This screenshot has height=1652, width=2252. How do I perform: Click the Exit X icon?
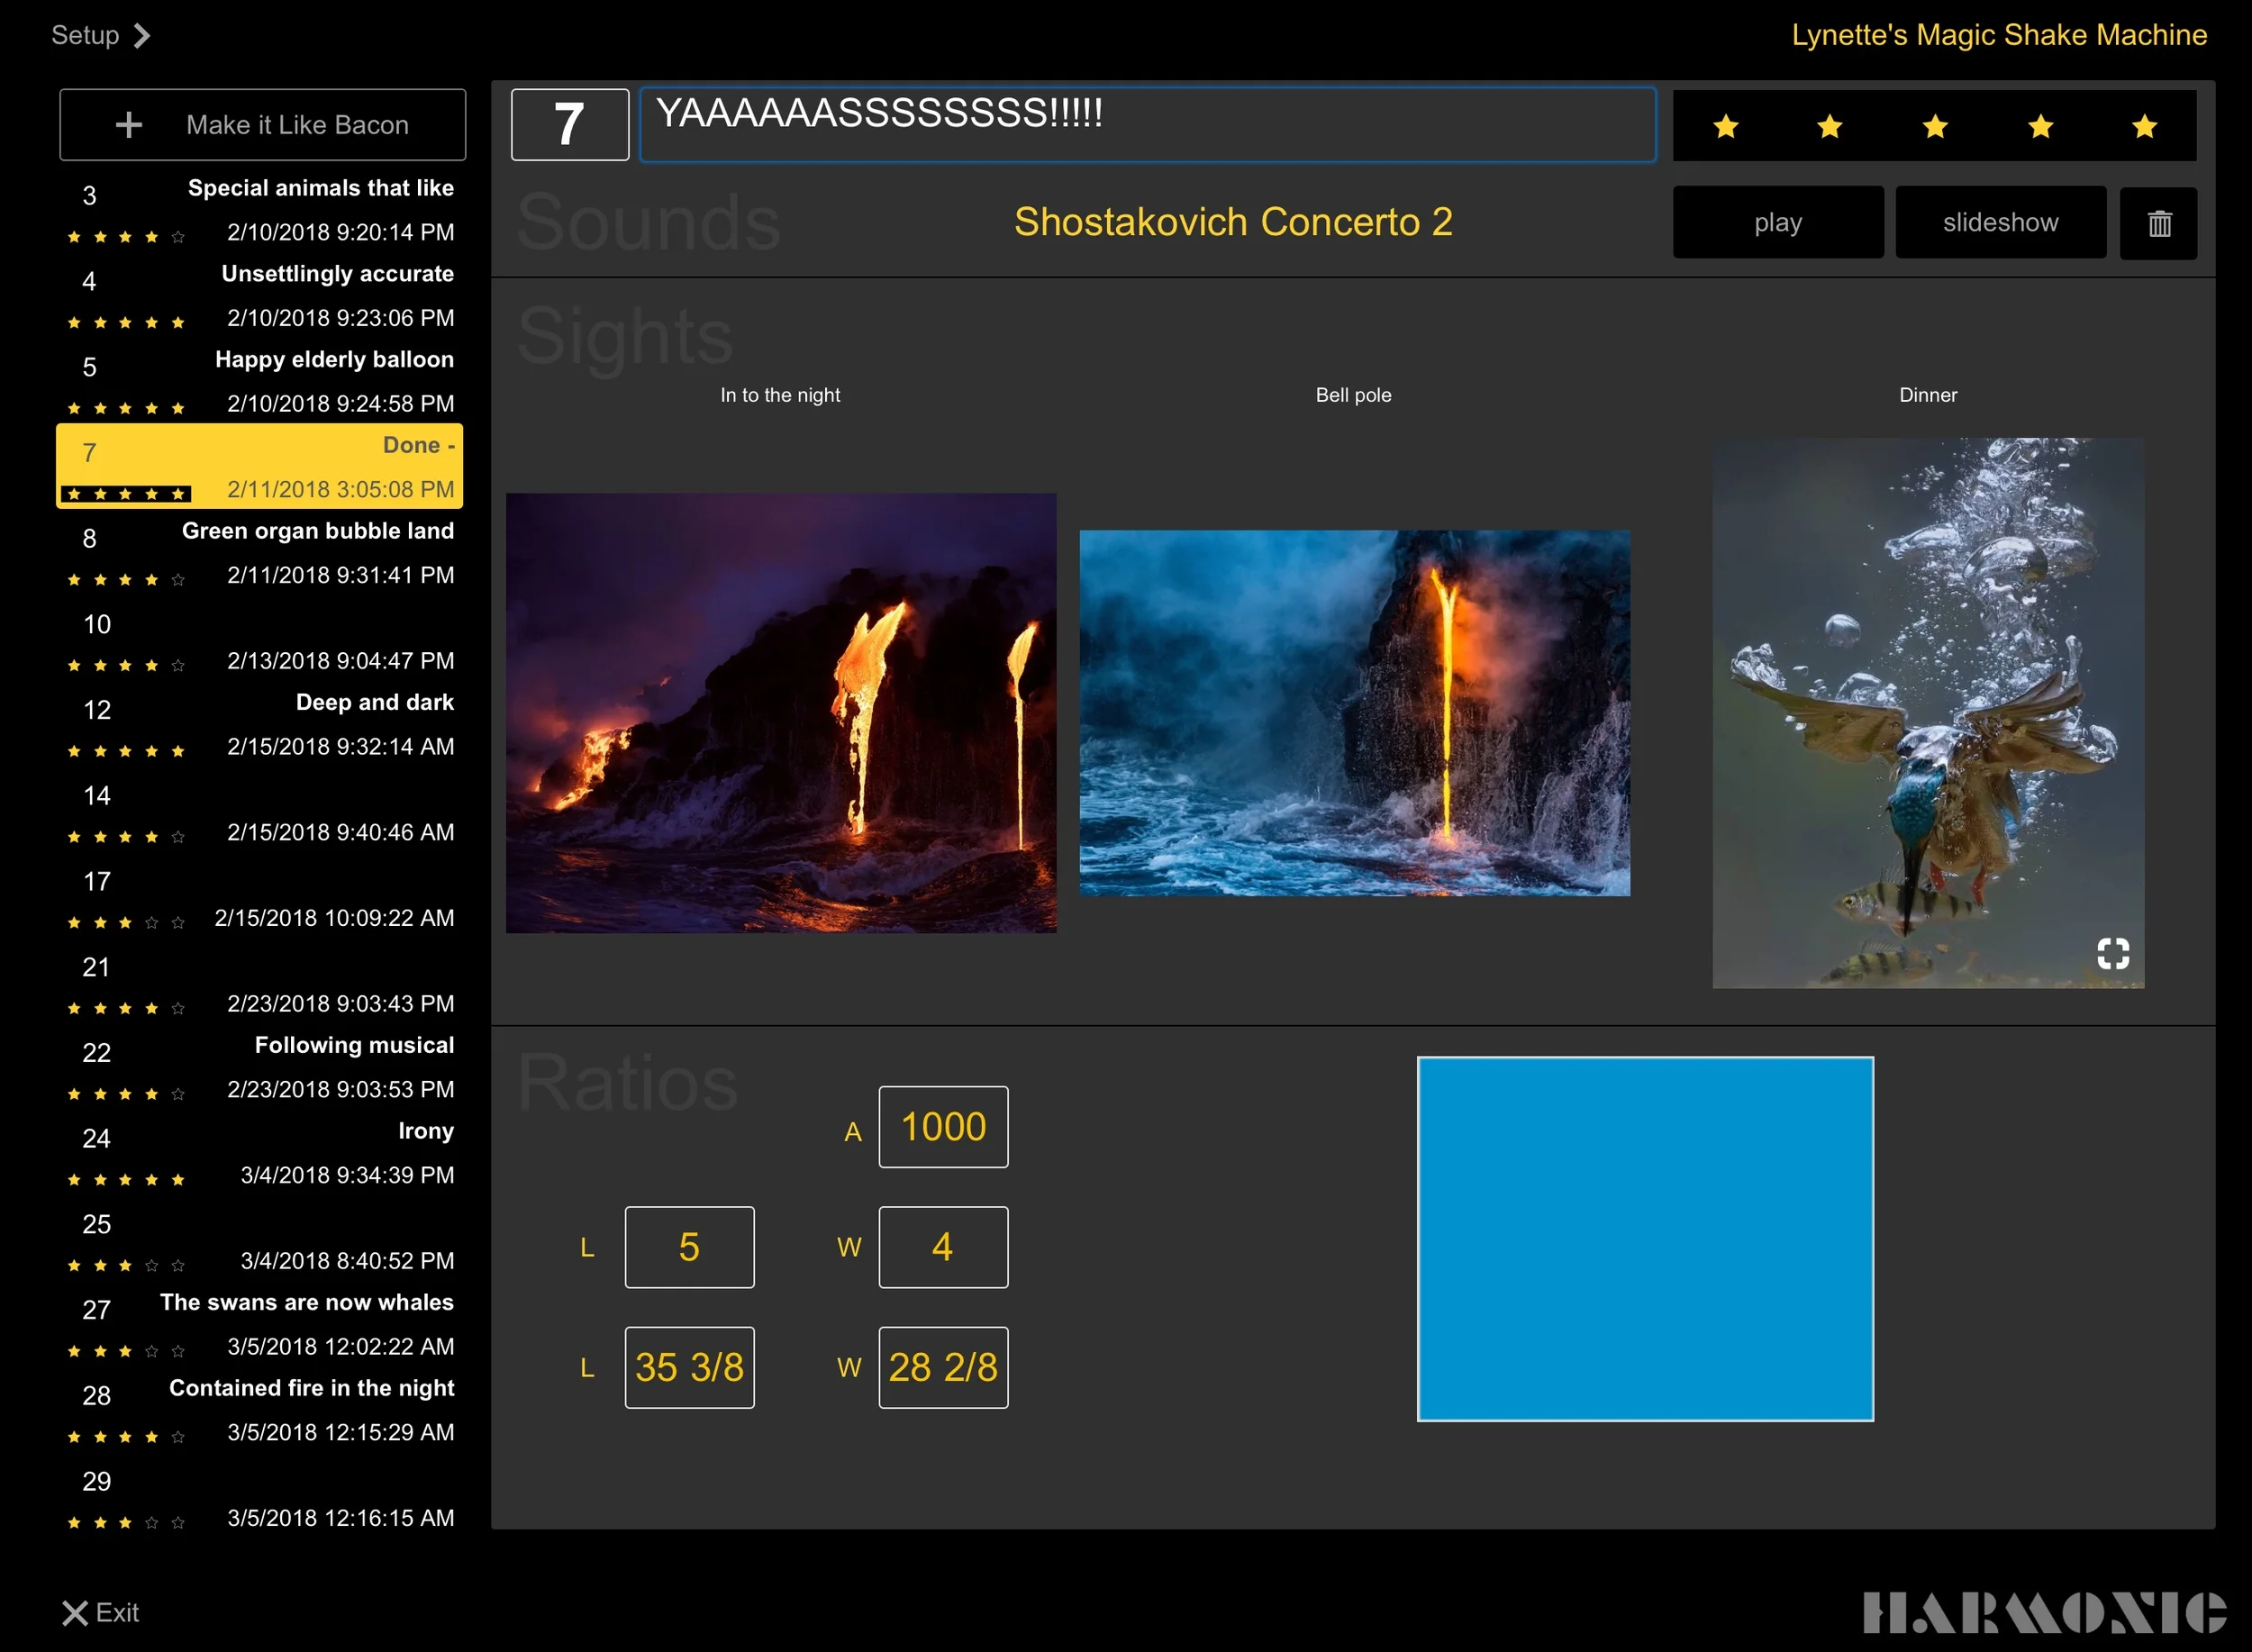point(75,1613)
